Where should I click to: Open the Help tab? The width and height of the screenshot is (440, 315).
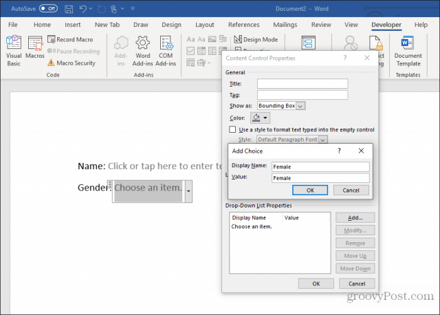(x=421, y=25)
